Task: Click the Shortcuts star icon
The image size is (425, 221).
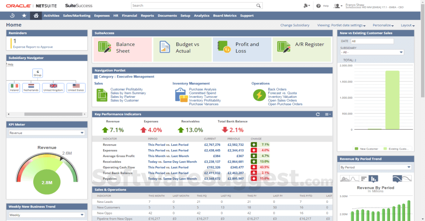Action: click(x=24, y=16)
